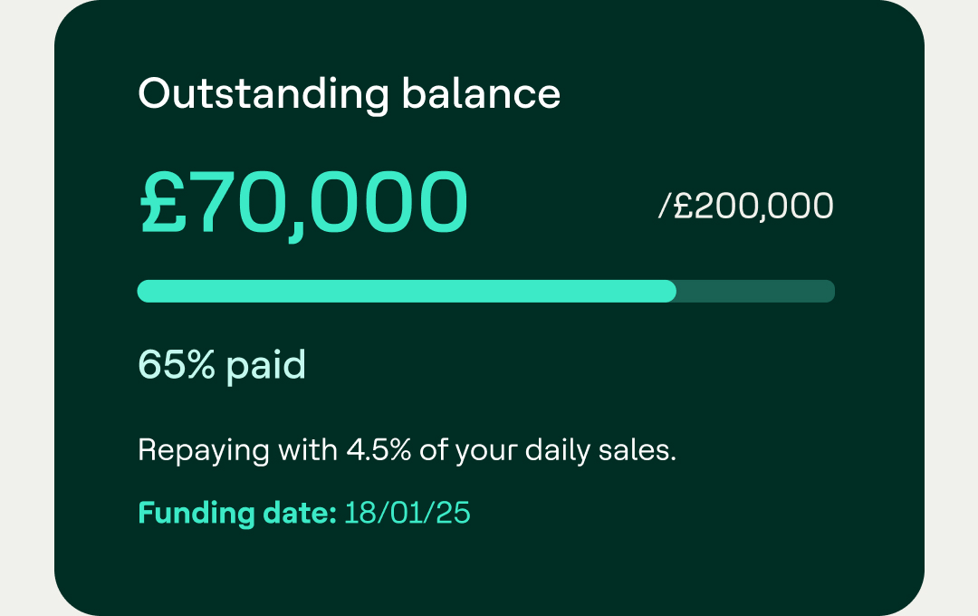The height and width of the screenshot is (616, 978).
Task: Click the dim unfilled portion of progress bar
Action: 755,291
